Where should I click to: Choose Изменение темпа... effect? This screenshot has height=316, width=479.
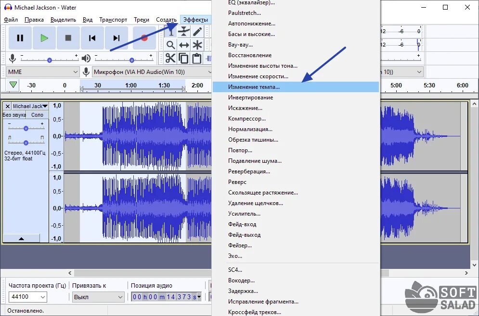tap(296, 87)
